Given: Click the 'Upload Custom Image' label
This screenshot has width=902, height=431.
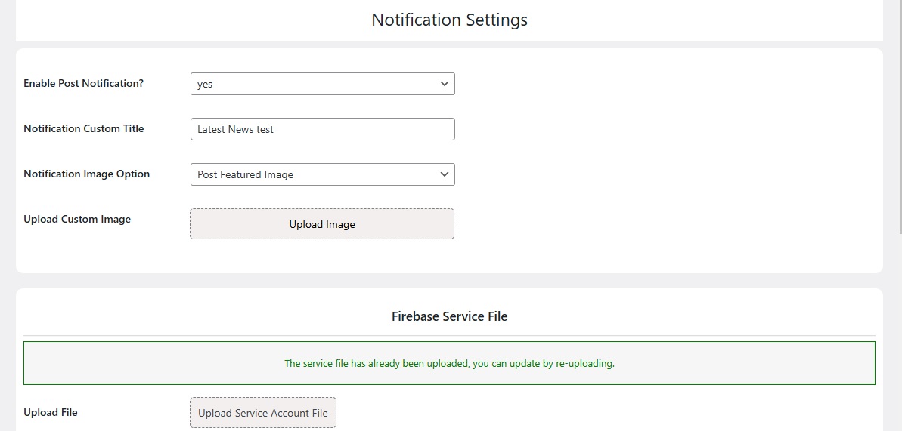Looking at the screenshot, I should point(77,220).
